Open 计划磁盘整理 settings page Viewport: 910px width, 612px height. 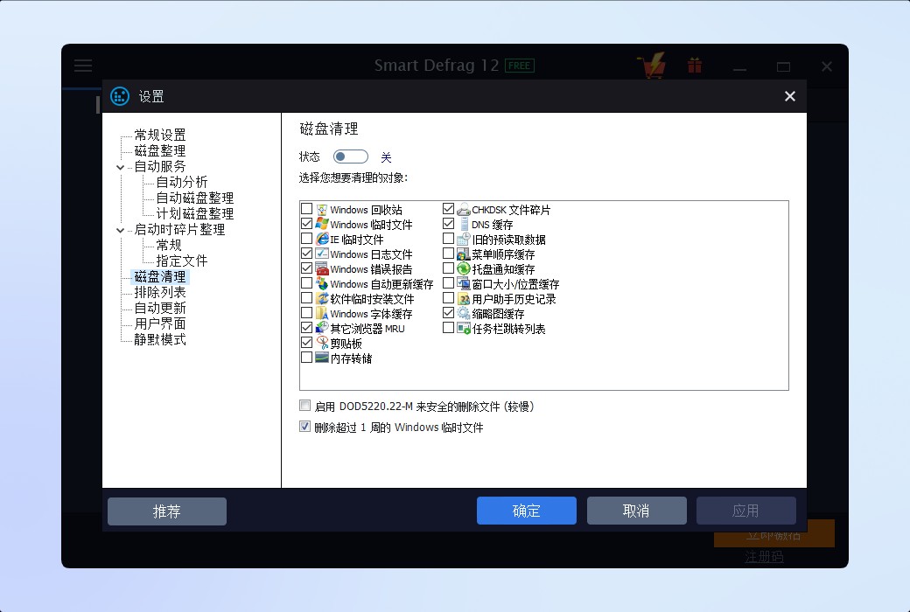[x=195, y=213]
